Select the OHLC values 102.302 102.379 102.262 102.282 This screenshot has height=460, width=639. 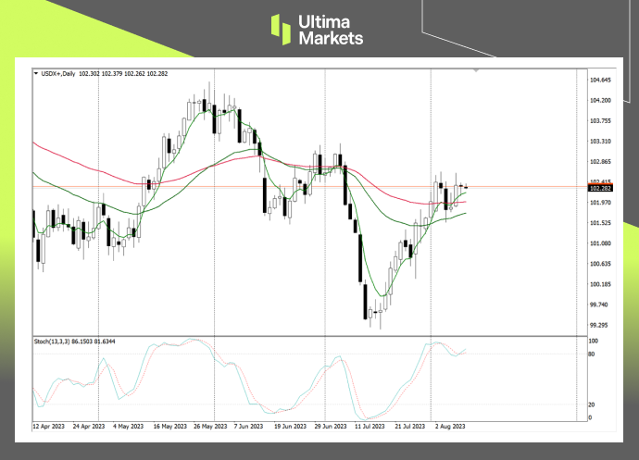[123, 74]
